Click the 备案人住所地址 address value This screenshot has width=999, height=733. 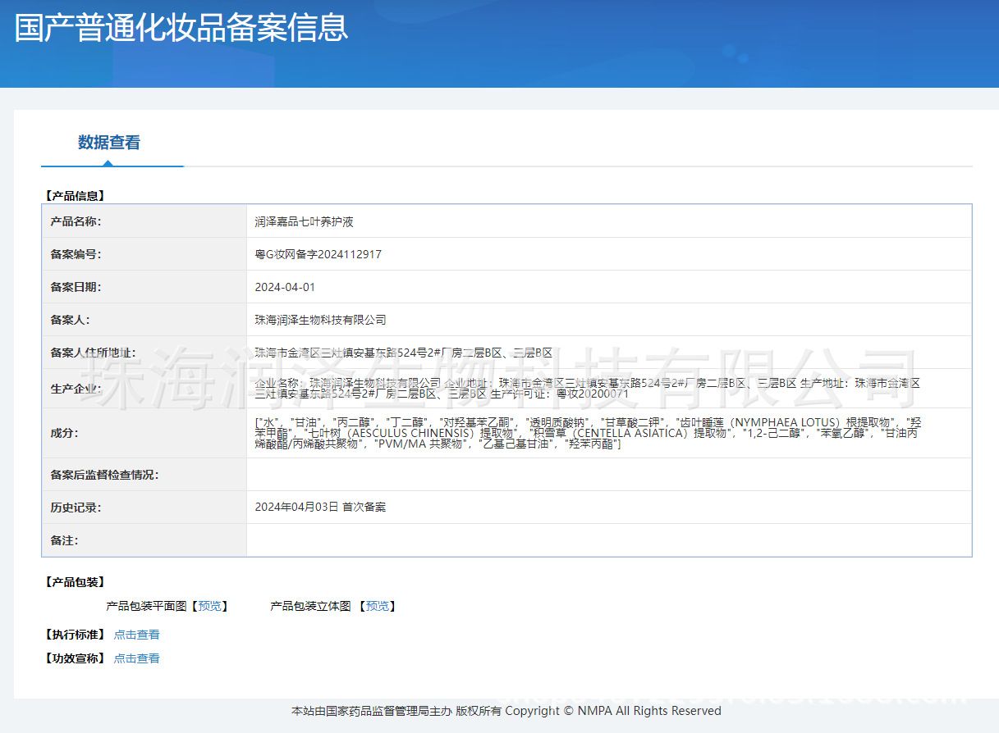point(403,353)
